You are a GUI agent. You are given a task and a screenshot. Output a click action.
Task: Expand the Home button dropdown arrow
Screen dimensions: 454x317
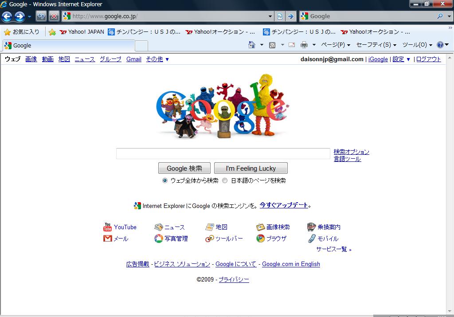pos(262,45)
